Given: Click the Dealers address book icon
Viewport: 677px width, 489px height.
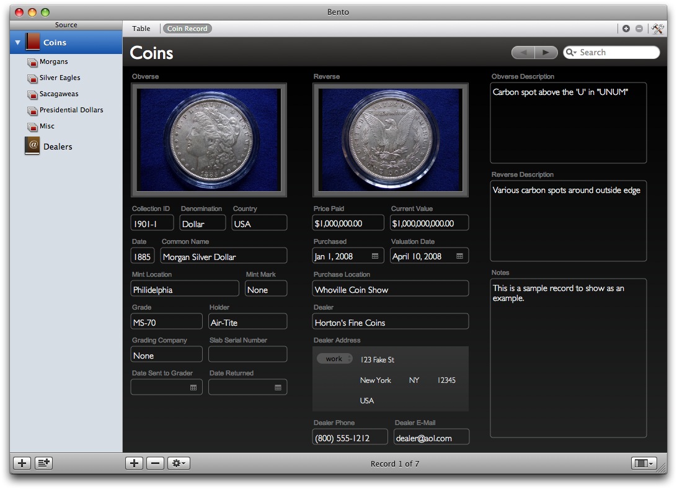Looking at the screenshot, I should click(x=32, y=146).
